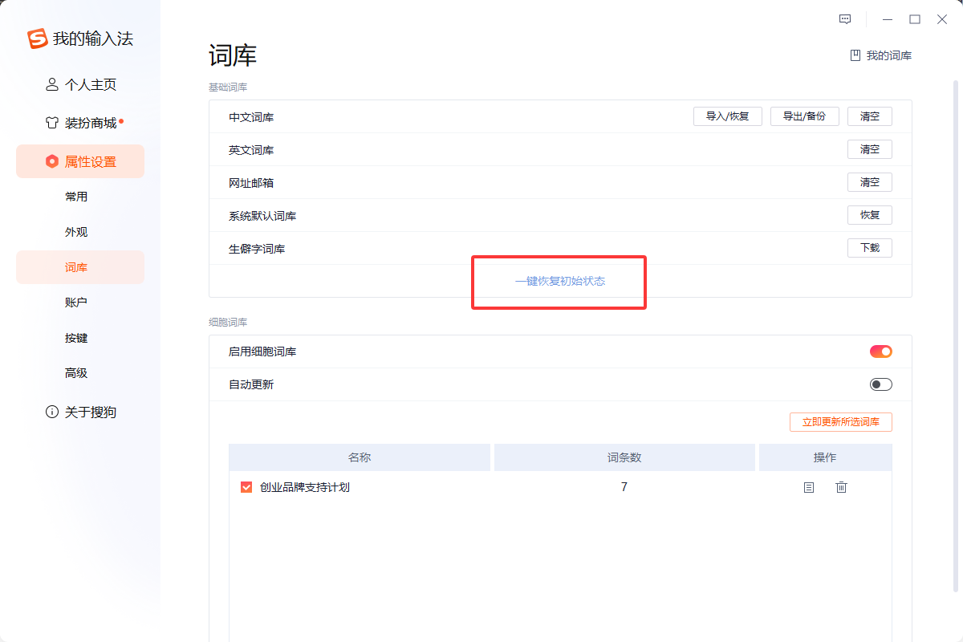Disable the 启用细胞词库 toggle
This screenshot has width=963, height=642.
click(880, 351)
